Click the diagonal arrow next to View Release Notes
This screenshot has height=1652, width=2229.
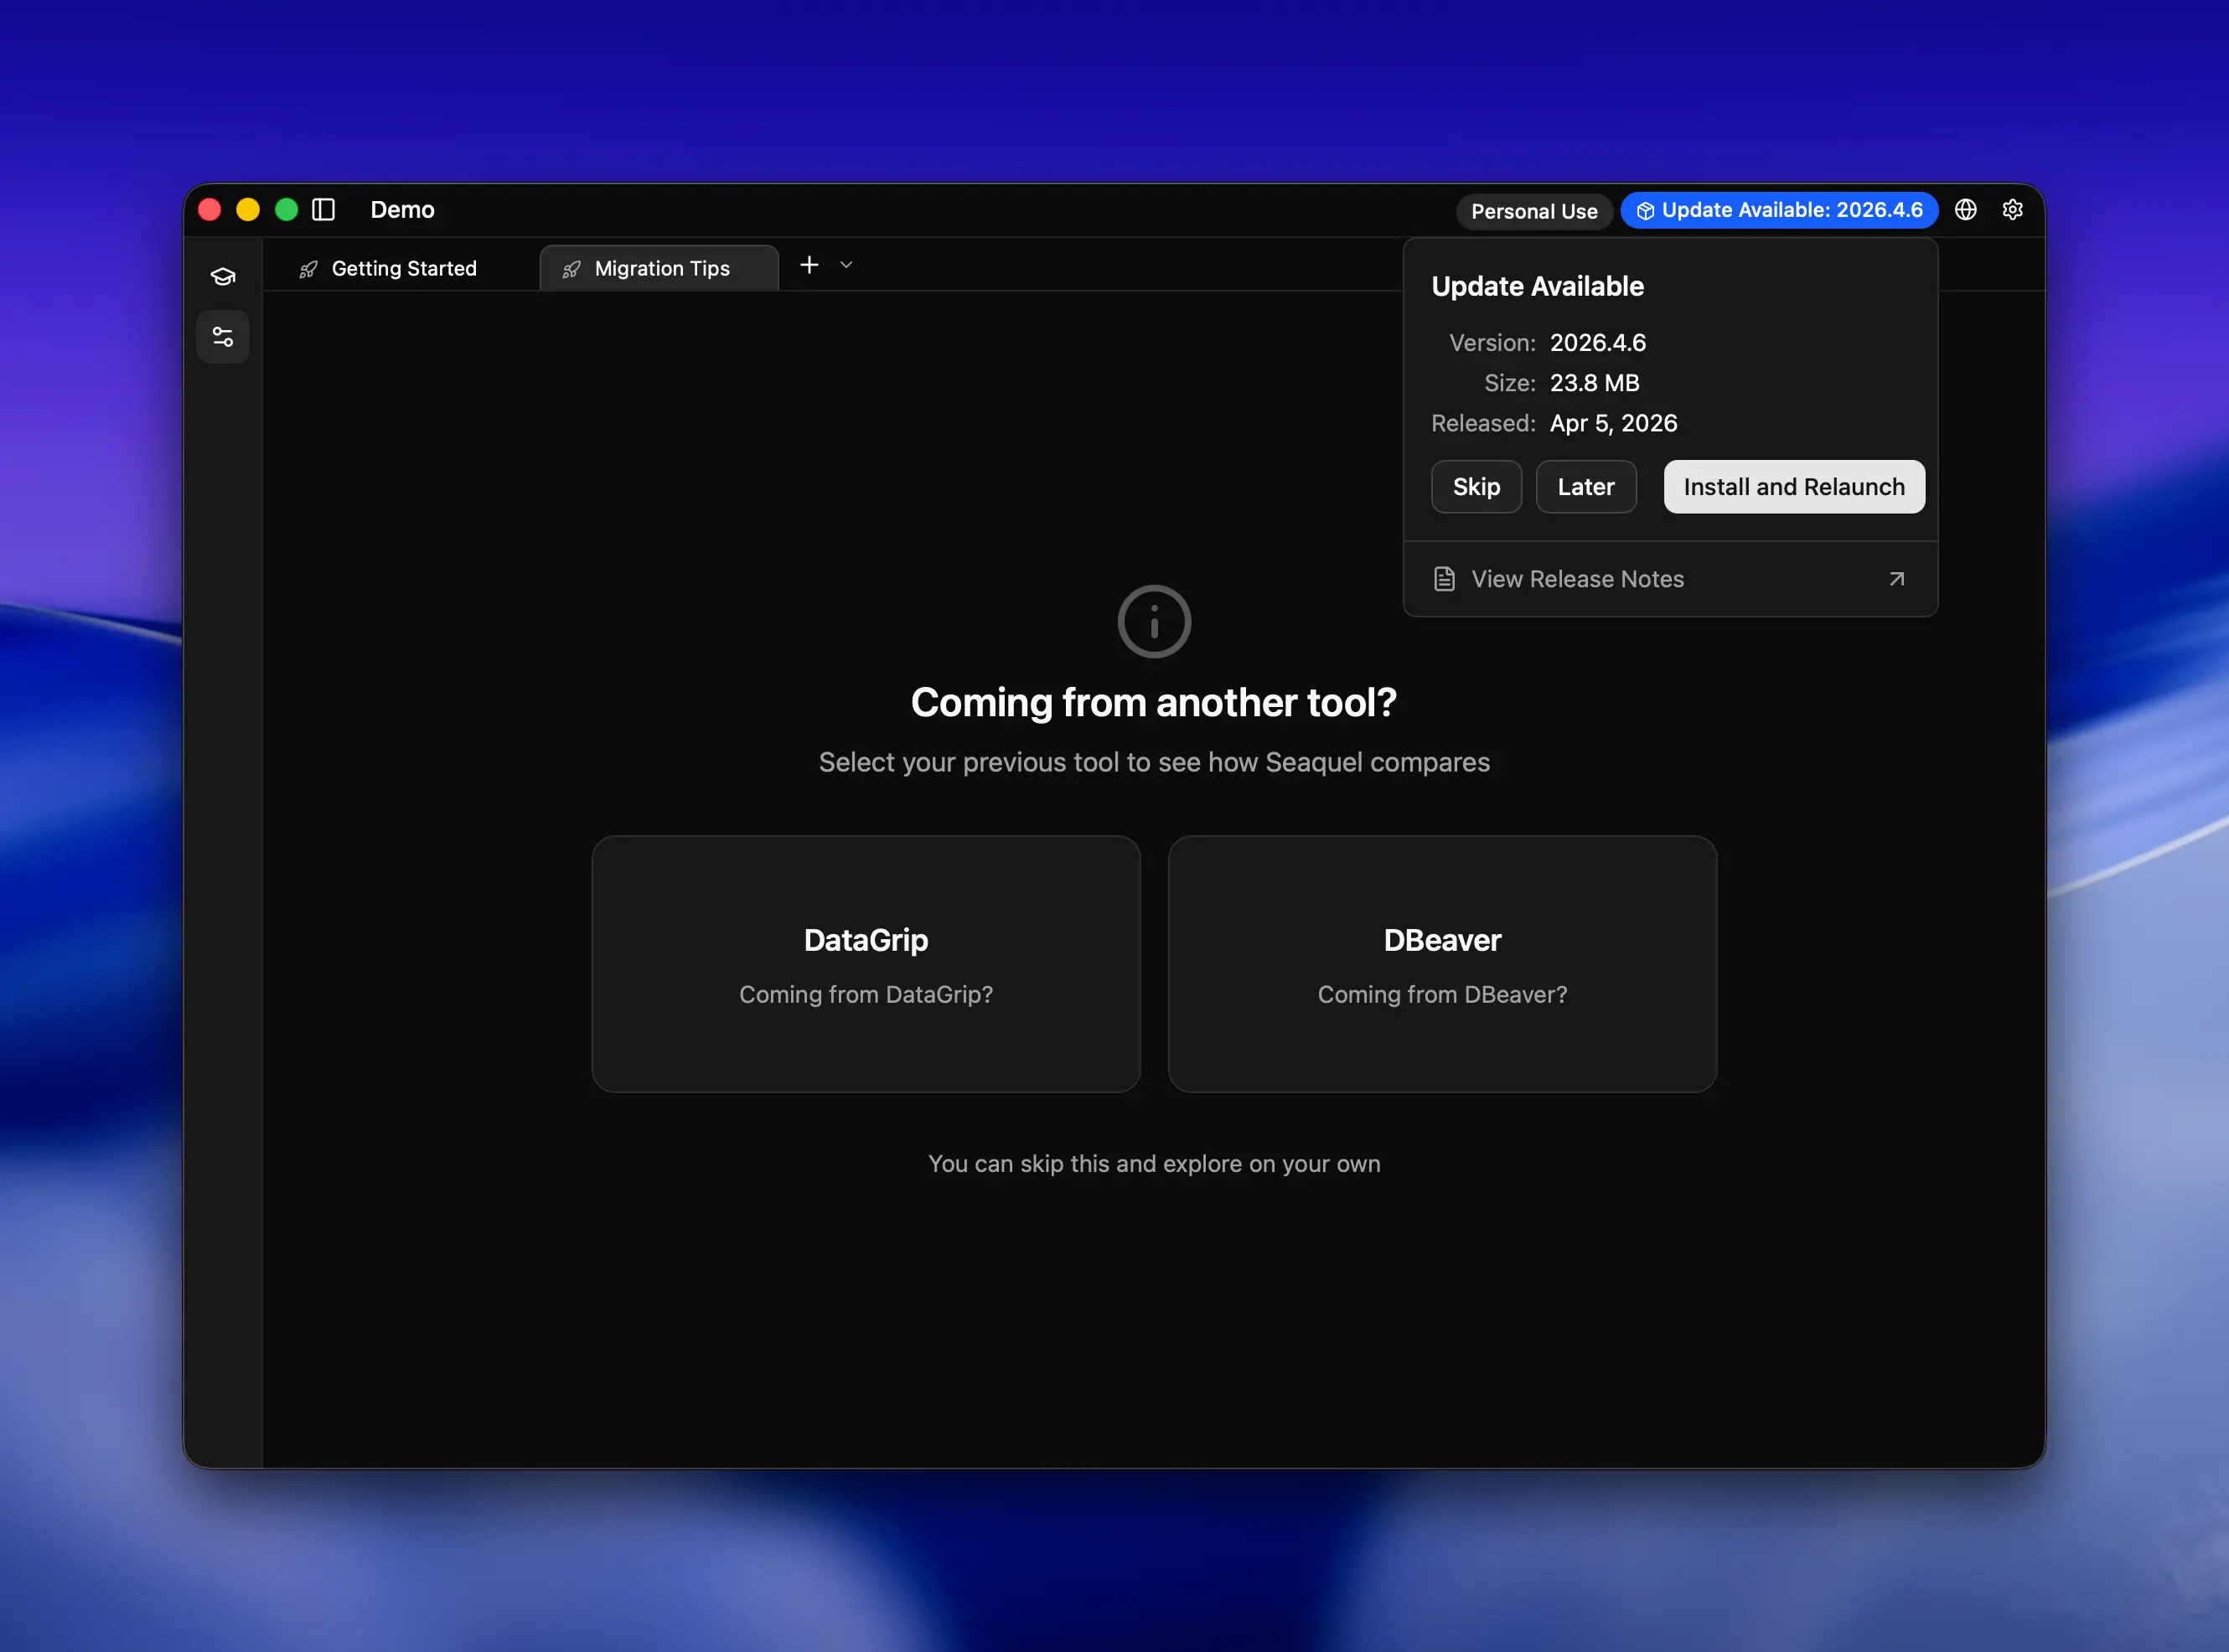[x=1897, y=579]
